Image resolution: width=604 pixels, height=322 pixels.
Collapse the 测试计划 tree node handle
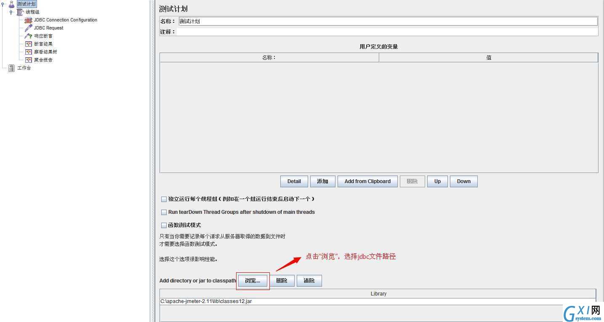[x=3, y=4]
